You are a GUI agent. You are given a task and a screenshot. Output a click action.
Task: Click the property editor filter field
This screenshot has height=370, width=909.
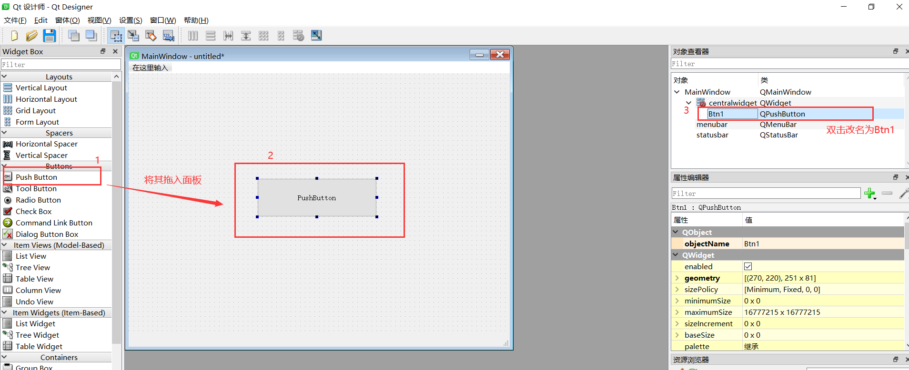pyautogui.click(x=766, y=193)
